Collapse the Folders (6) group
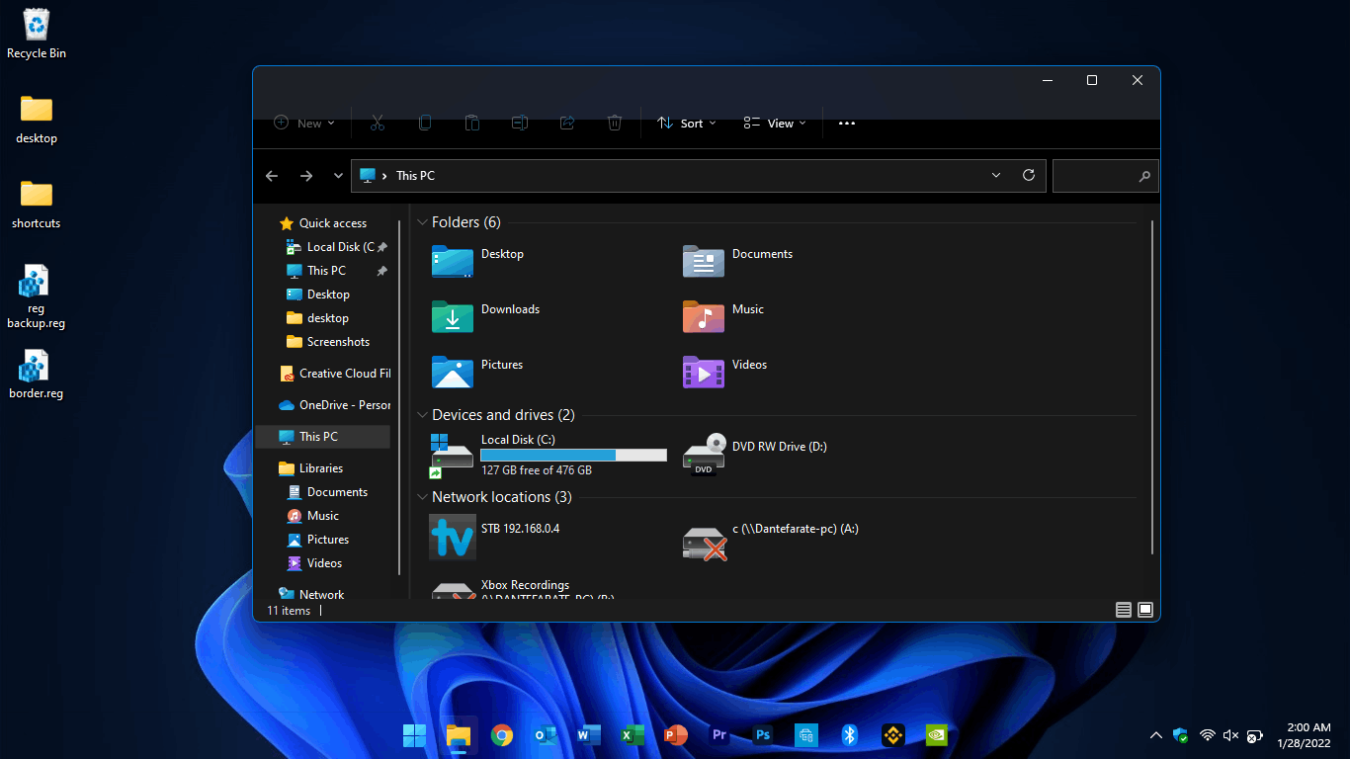 click(423, 222)
